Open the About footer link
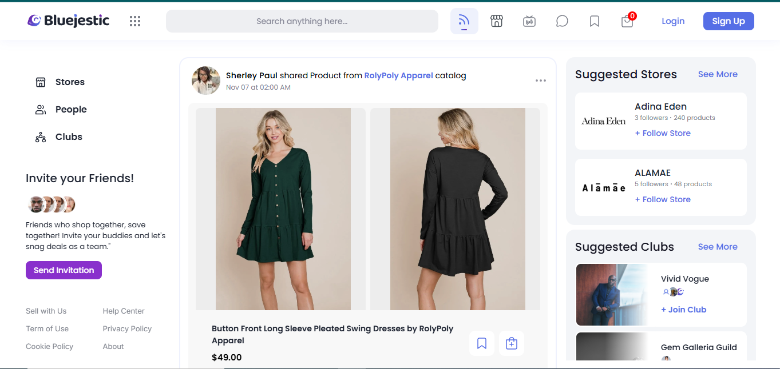Viewport: 780px width, 369px height. coord(113,347)
